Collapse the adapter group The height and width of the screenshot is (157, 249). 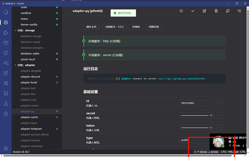coord(15,65)
